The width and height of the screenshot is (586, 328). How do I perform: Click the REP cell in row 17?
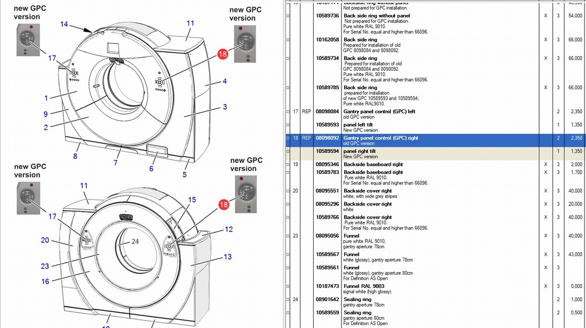[306, 111]
